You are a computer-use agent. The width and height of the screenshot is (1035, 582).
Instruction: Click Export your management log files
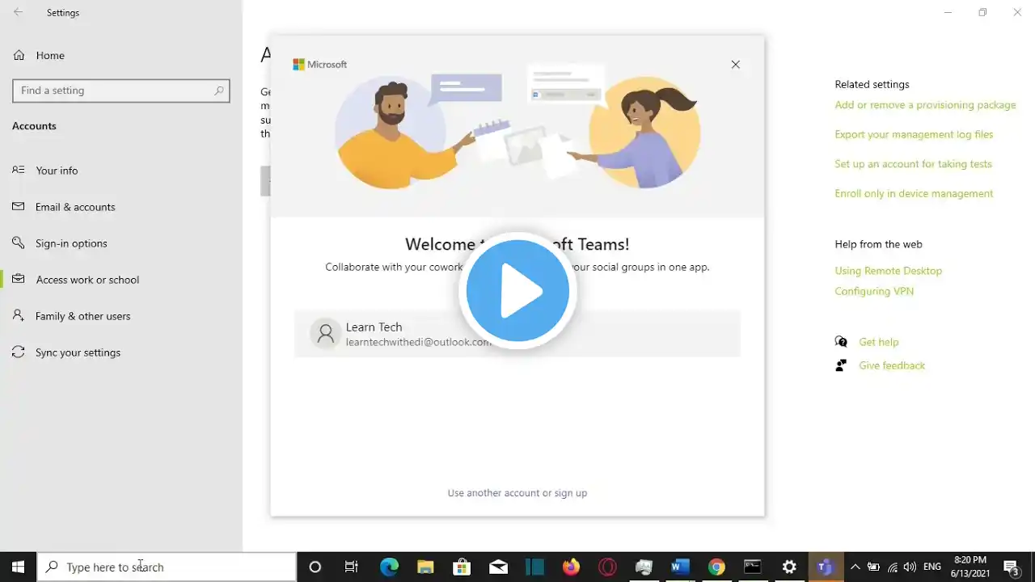tap(914, 134)
